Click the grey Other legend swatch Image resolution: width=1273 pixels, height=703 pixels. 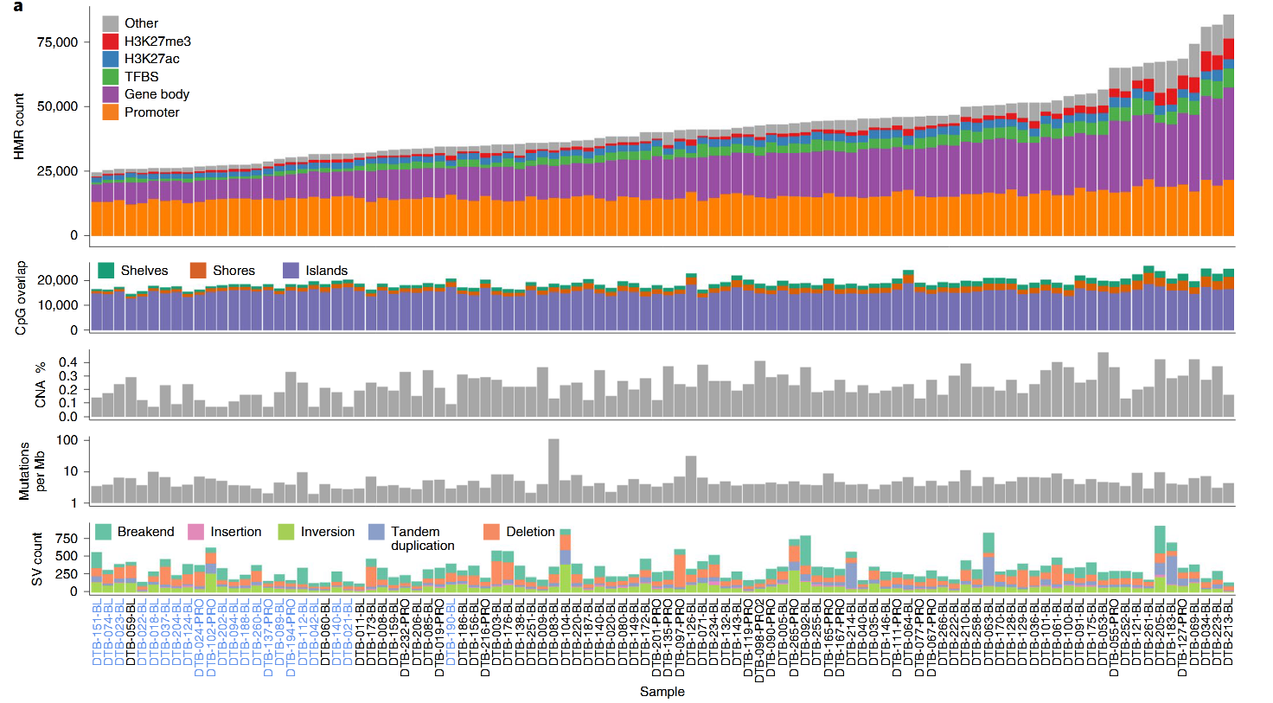[111, 23]
